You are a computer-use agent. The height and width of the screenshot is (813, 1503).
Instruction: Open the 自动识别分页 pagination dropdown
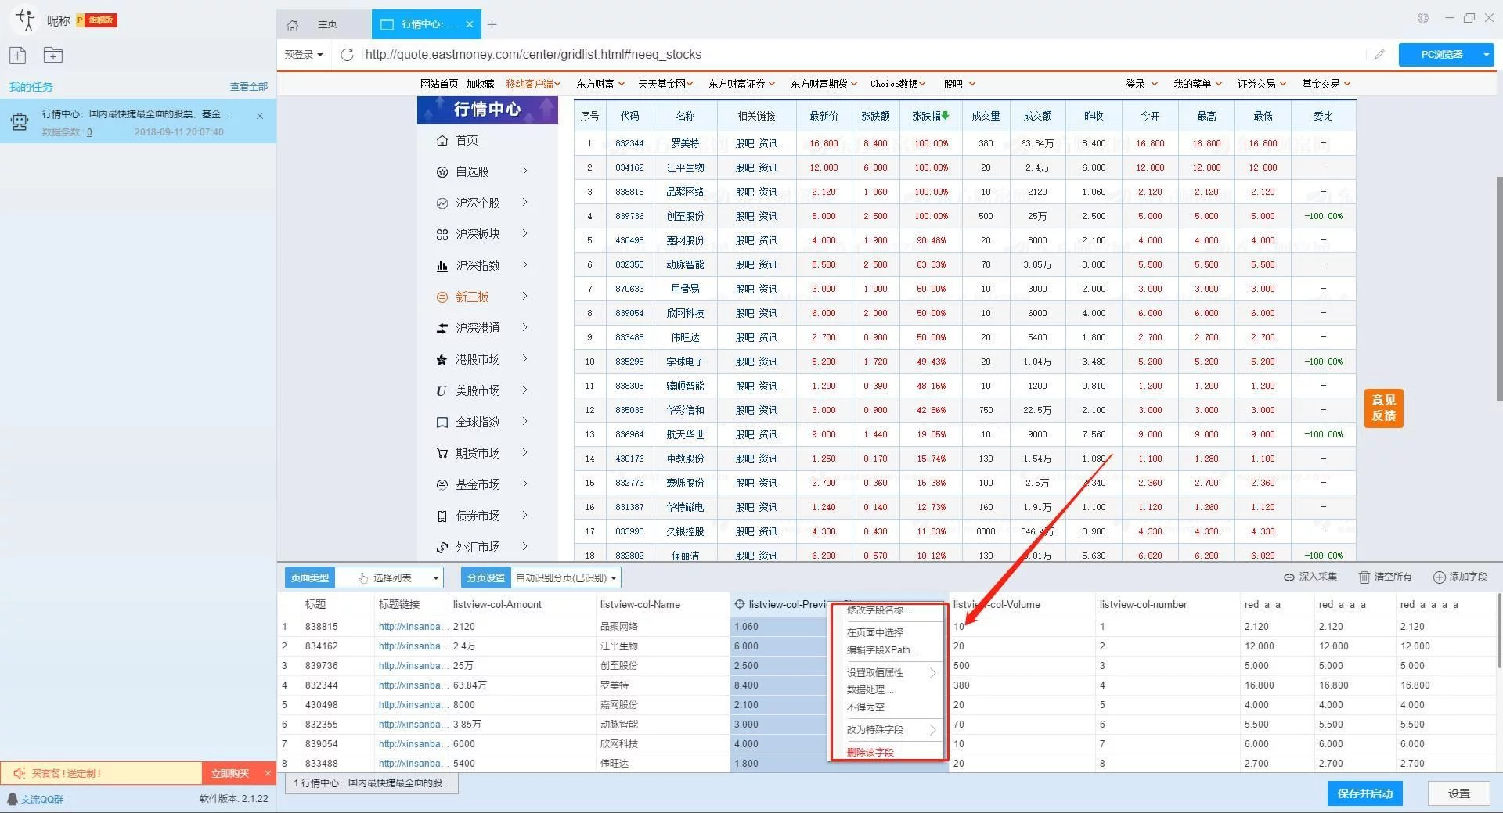tap(566, 577)
